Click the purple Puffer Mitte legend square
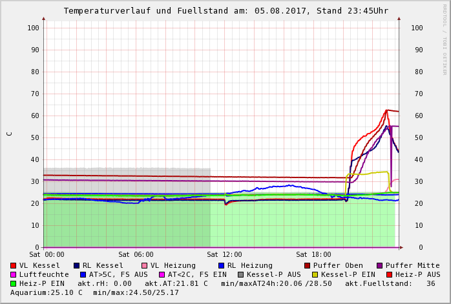This screenshot has width=451, height=304. pyautogui.click(x=379, y=265)
